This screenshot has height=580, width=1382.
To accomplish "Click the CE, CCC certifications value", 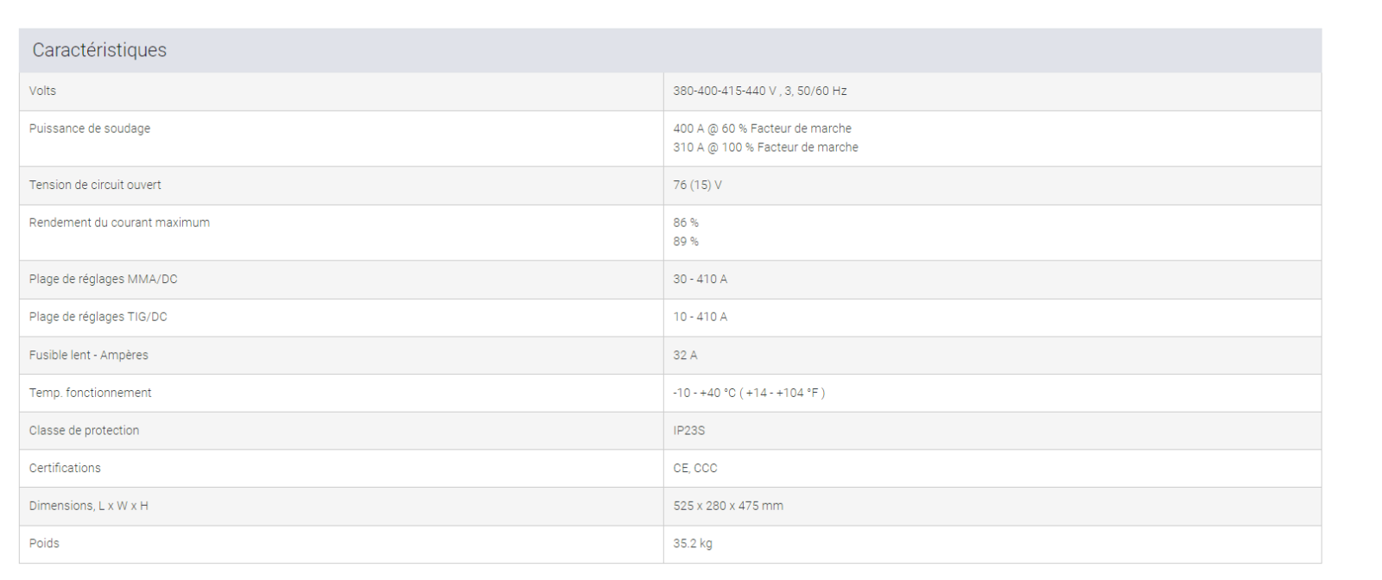I will point(694,468).
